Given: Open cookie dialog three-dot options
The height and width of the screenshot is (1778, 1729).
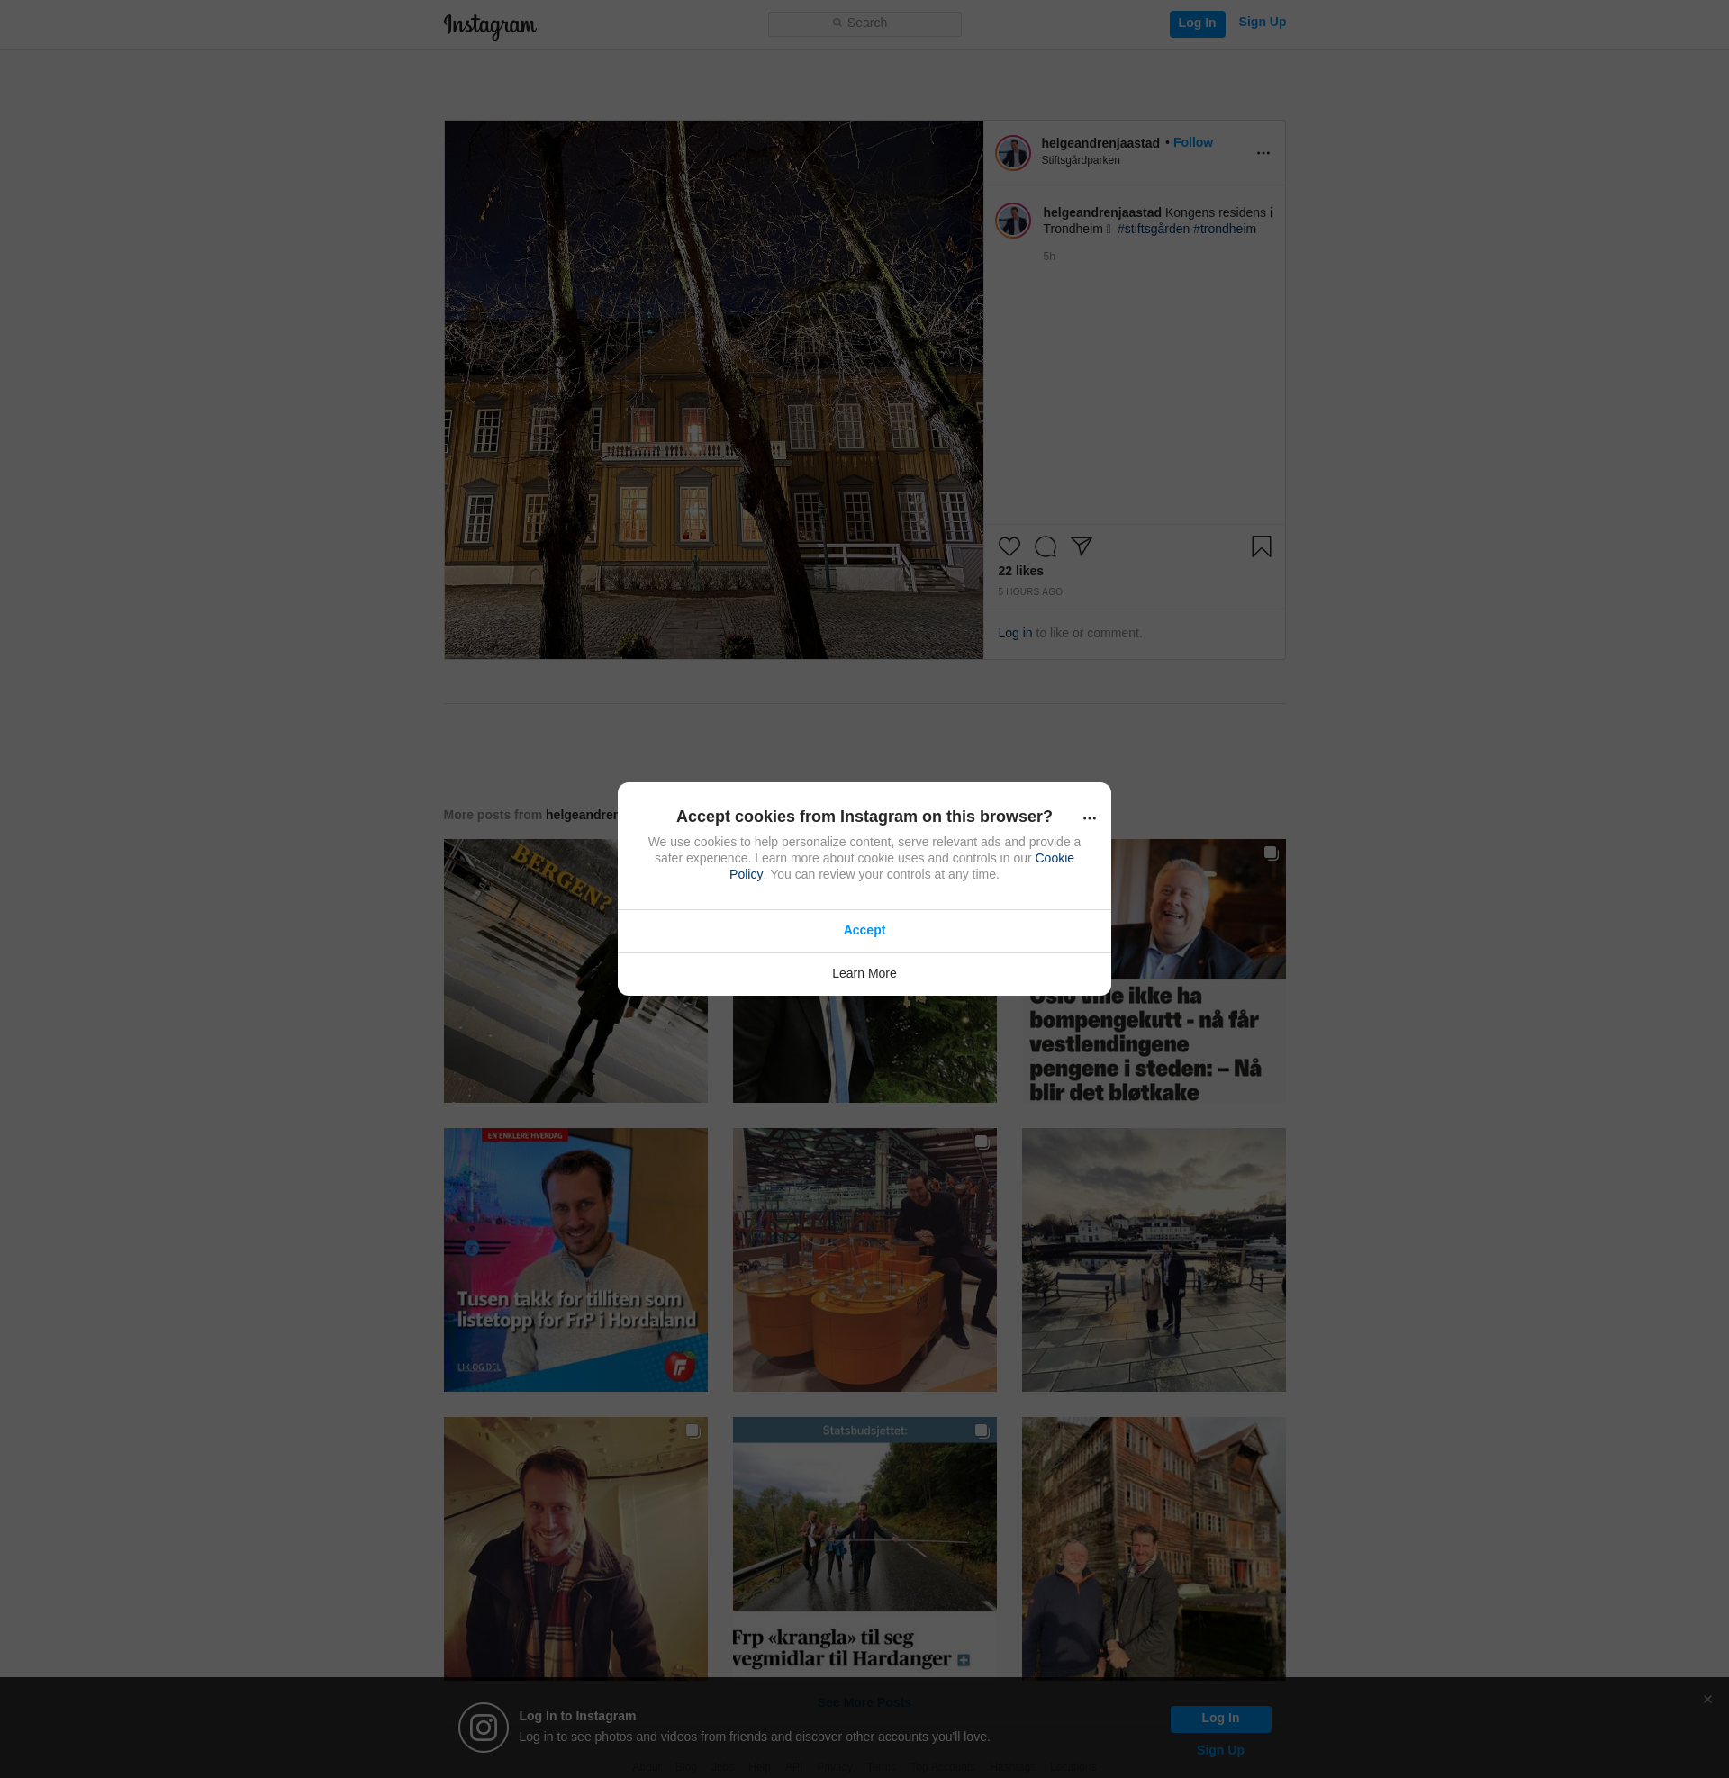Looking at the screenshot, I should [1089, 817].
